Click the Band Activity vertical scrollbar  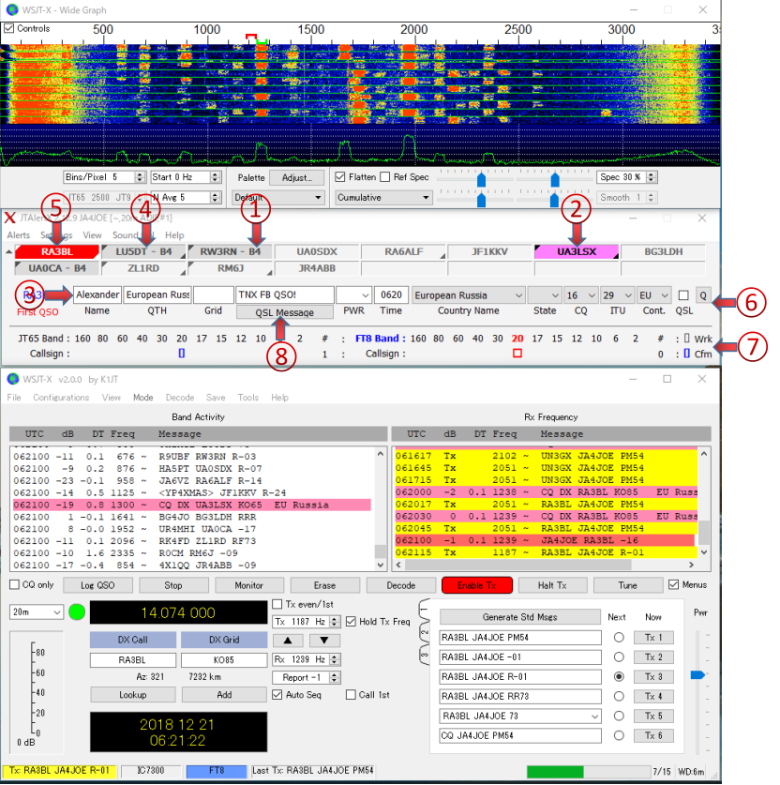coord(381,508)
